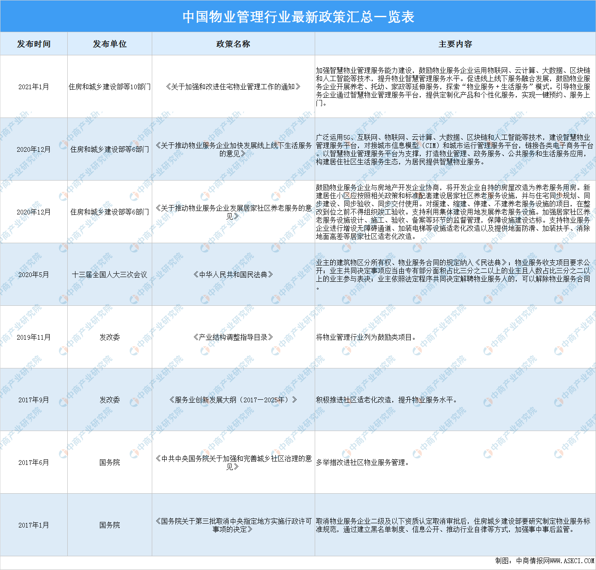This screenshot has width=596, height=570.
Task: Select 国务院 in the 2017年6月 row
Action: tap(110, 462)
